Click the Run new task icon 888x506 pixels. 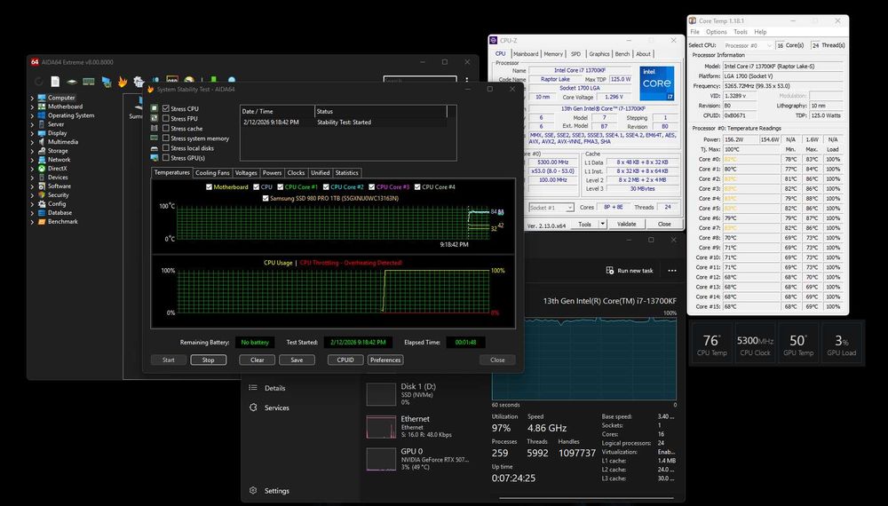coord(610,271)
